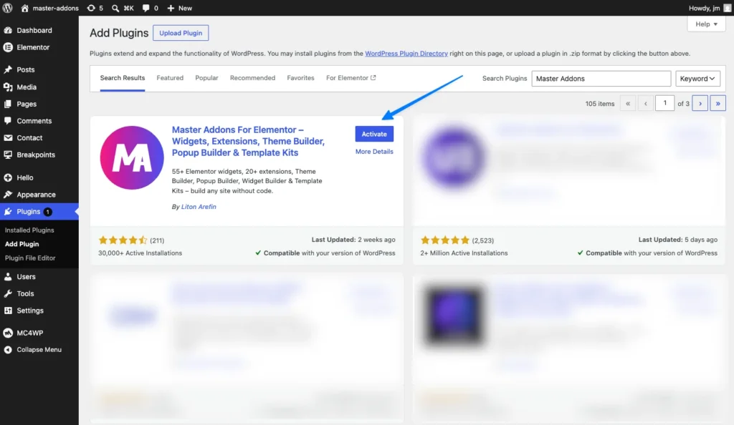Click the Breakpoints sidebar icon

click(8, 155)
